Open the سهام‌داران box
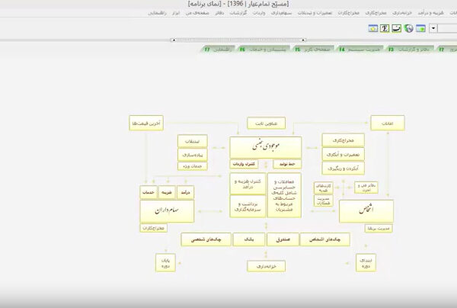 [167, 211]
